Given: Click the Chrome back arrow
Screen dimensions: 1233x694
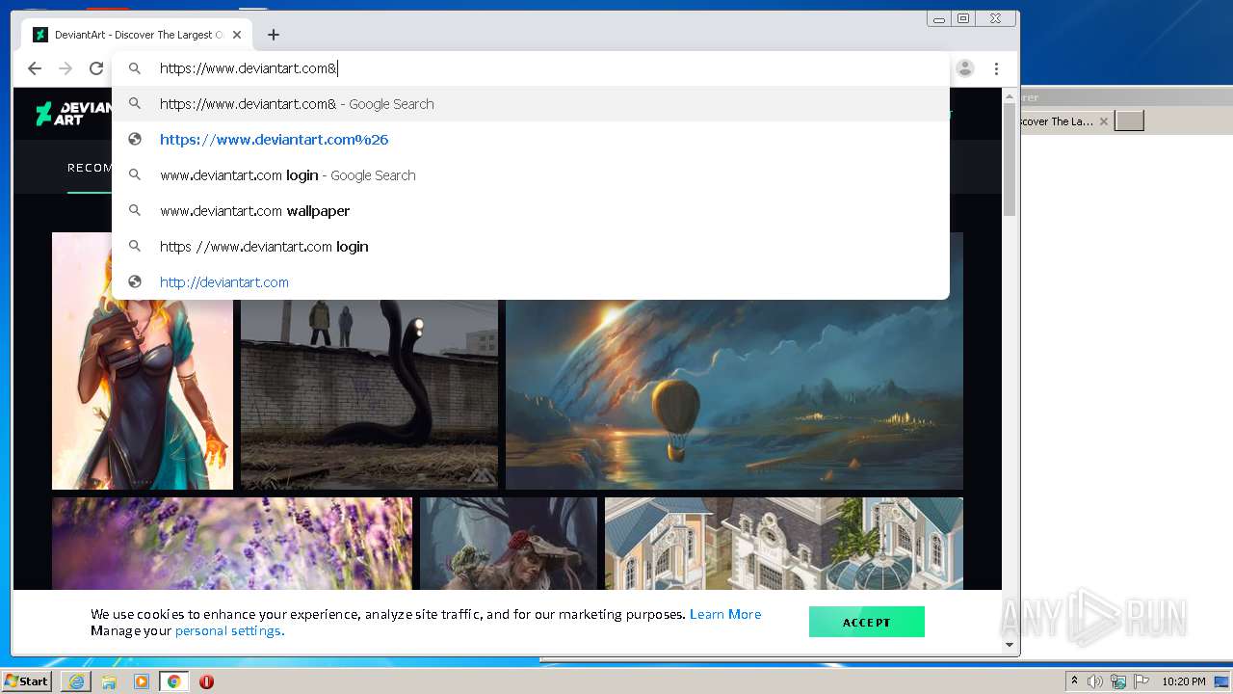Looking at the screenshot, I should [35, 68].
